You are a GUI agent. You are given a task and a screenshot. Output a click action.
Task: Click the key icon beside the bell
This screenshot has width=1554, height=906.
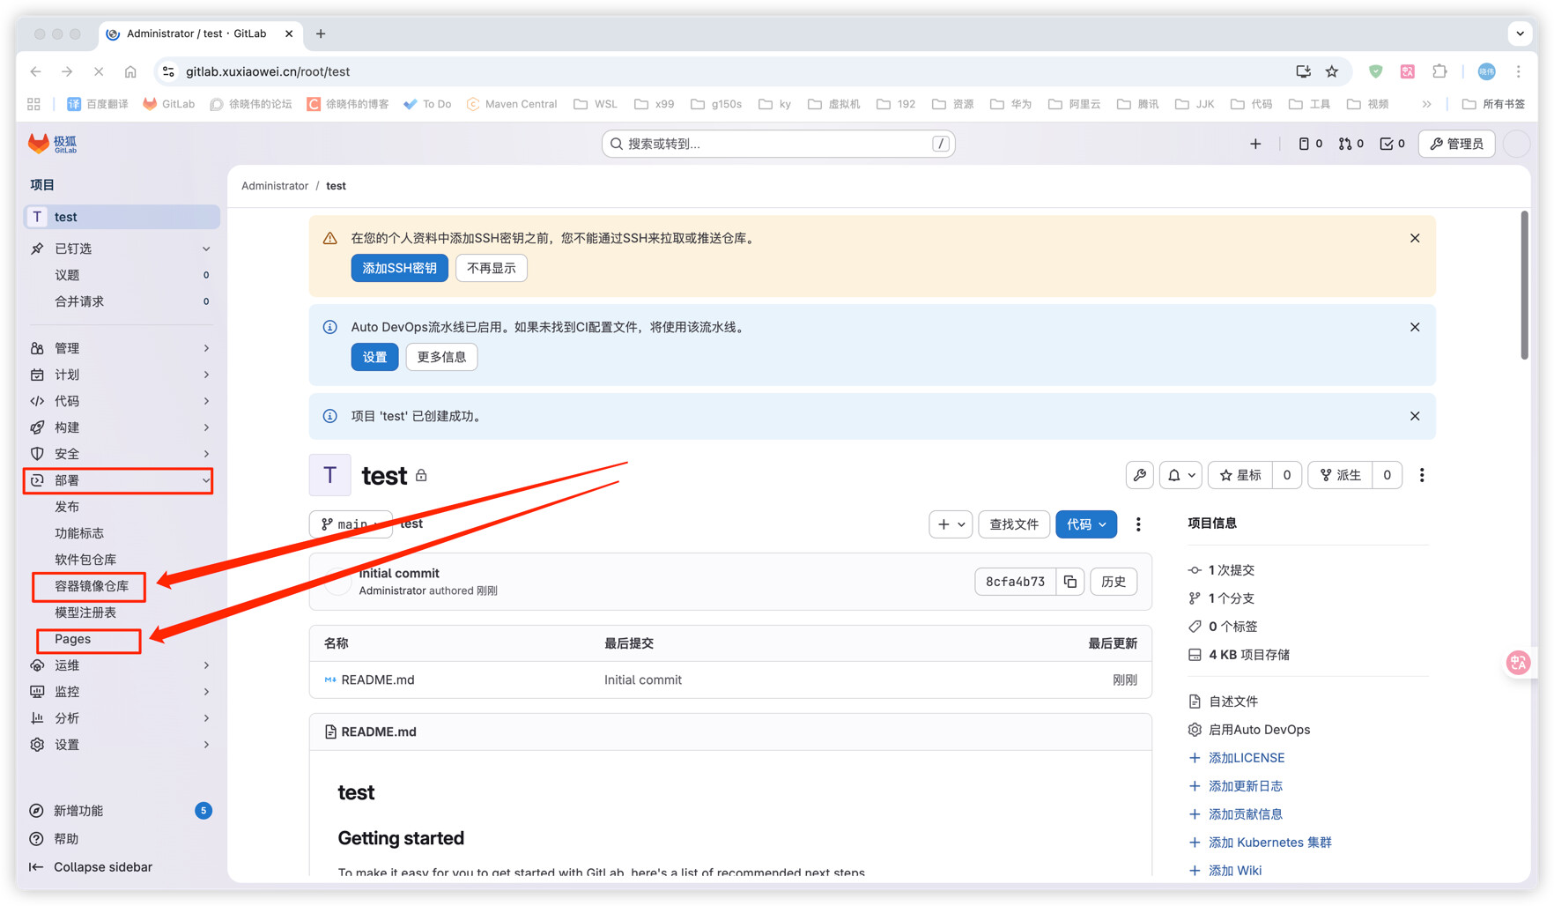[x=1140, y=475]
